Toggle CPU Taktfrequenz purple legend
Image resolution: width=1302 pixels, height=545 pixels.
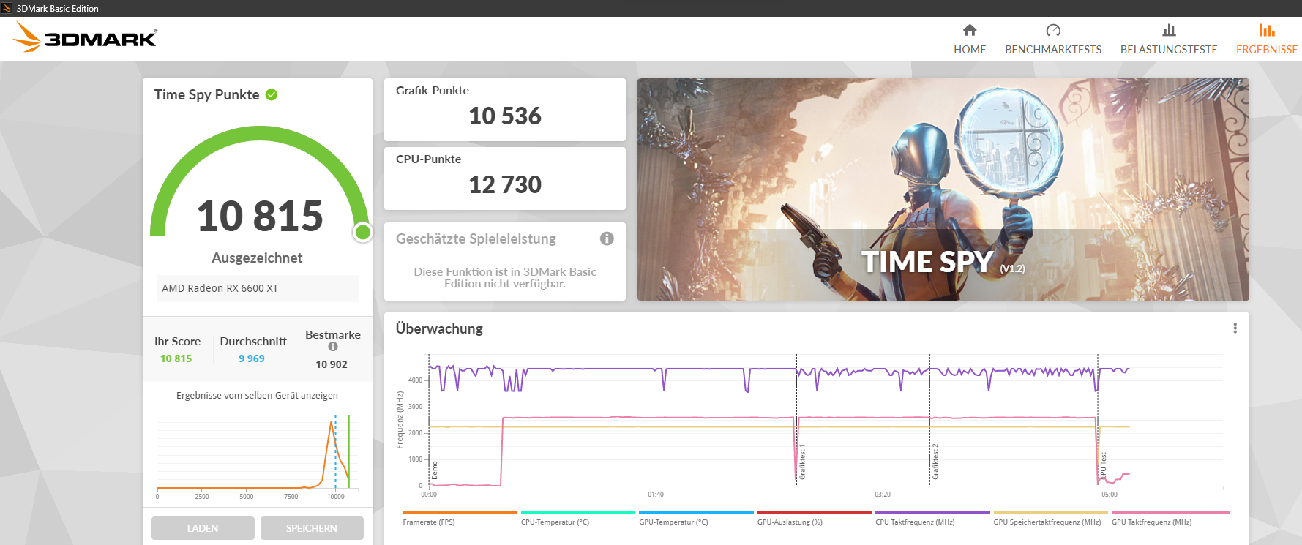[x=932, y=513]
